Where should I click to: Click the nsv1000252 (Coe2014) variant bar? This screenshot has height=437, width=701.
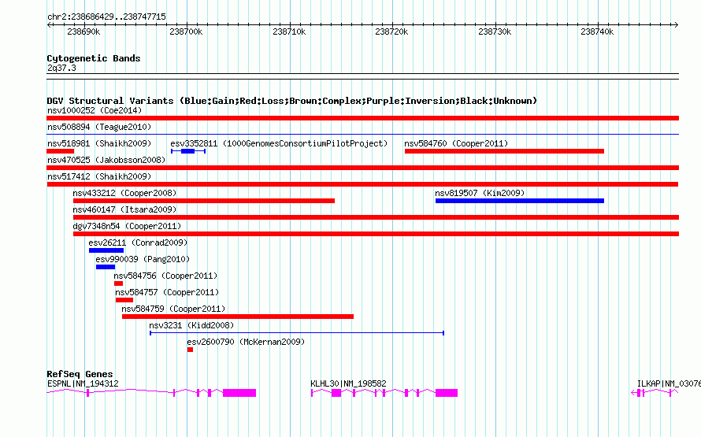coord(362,118)
